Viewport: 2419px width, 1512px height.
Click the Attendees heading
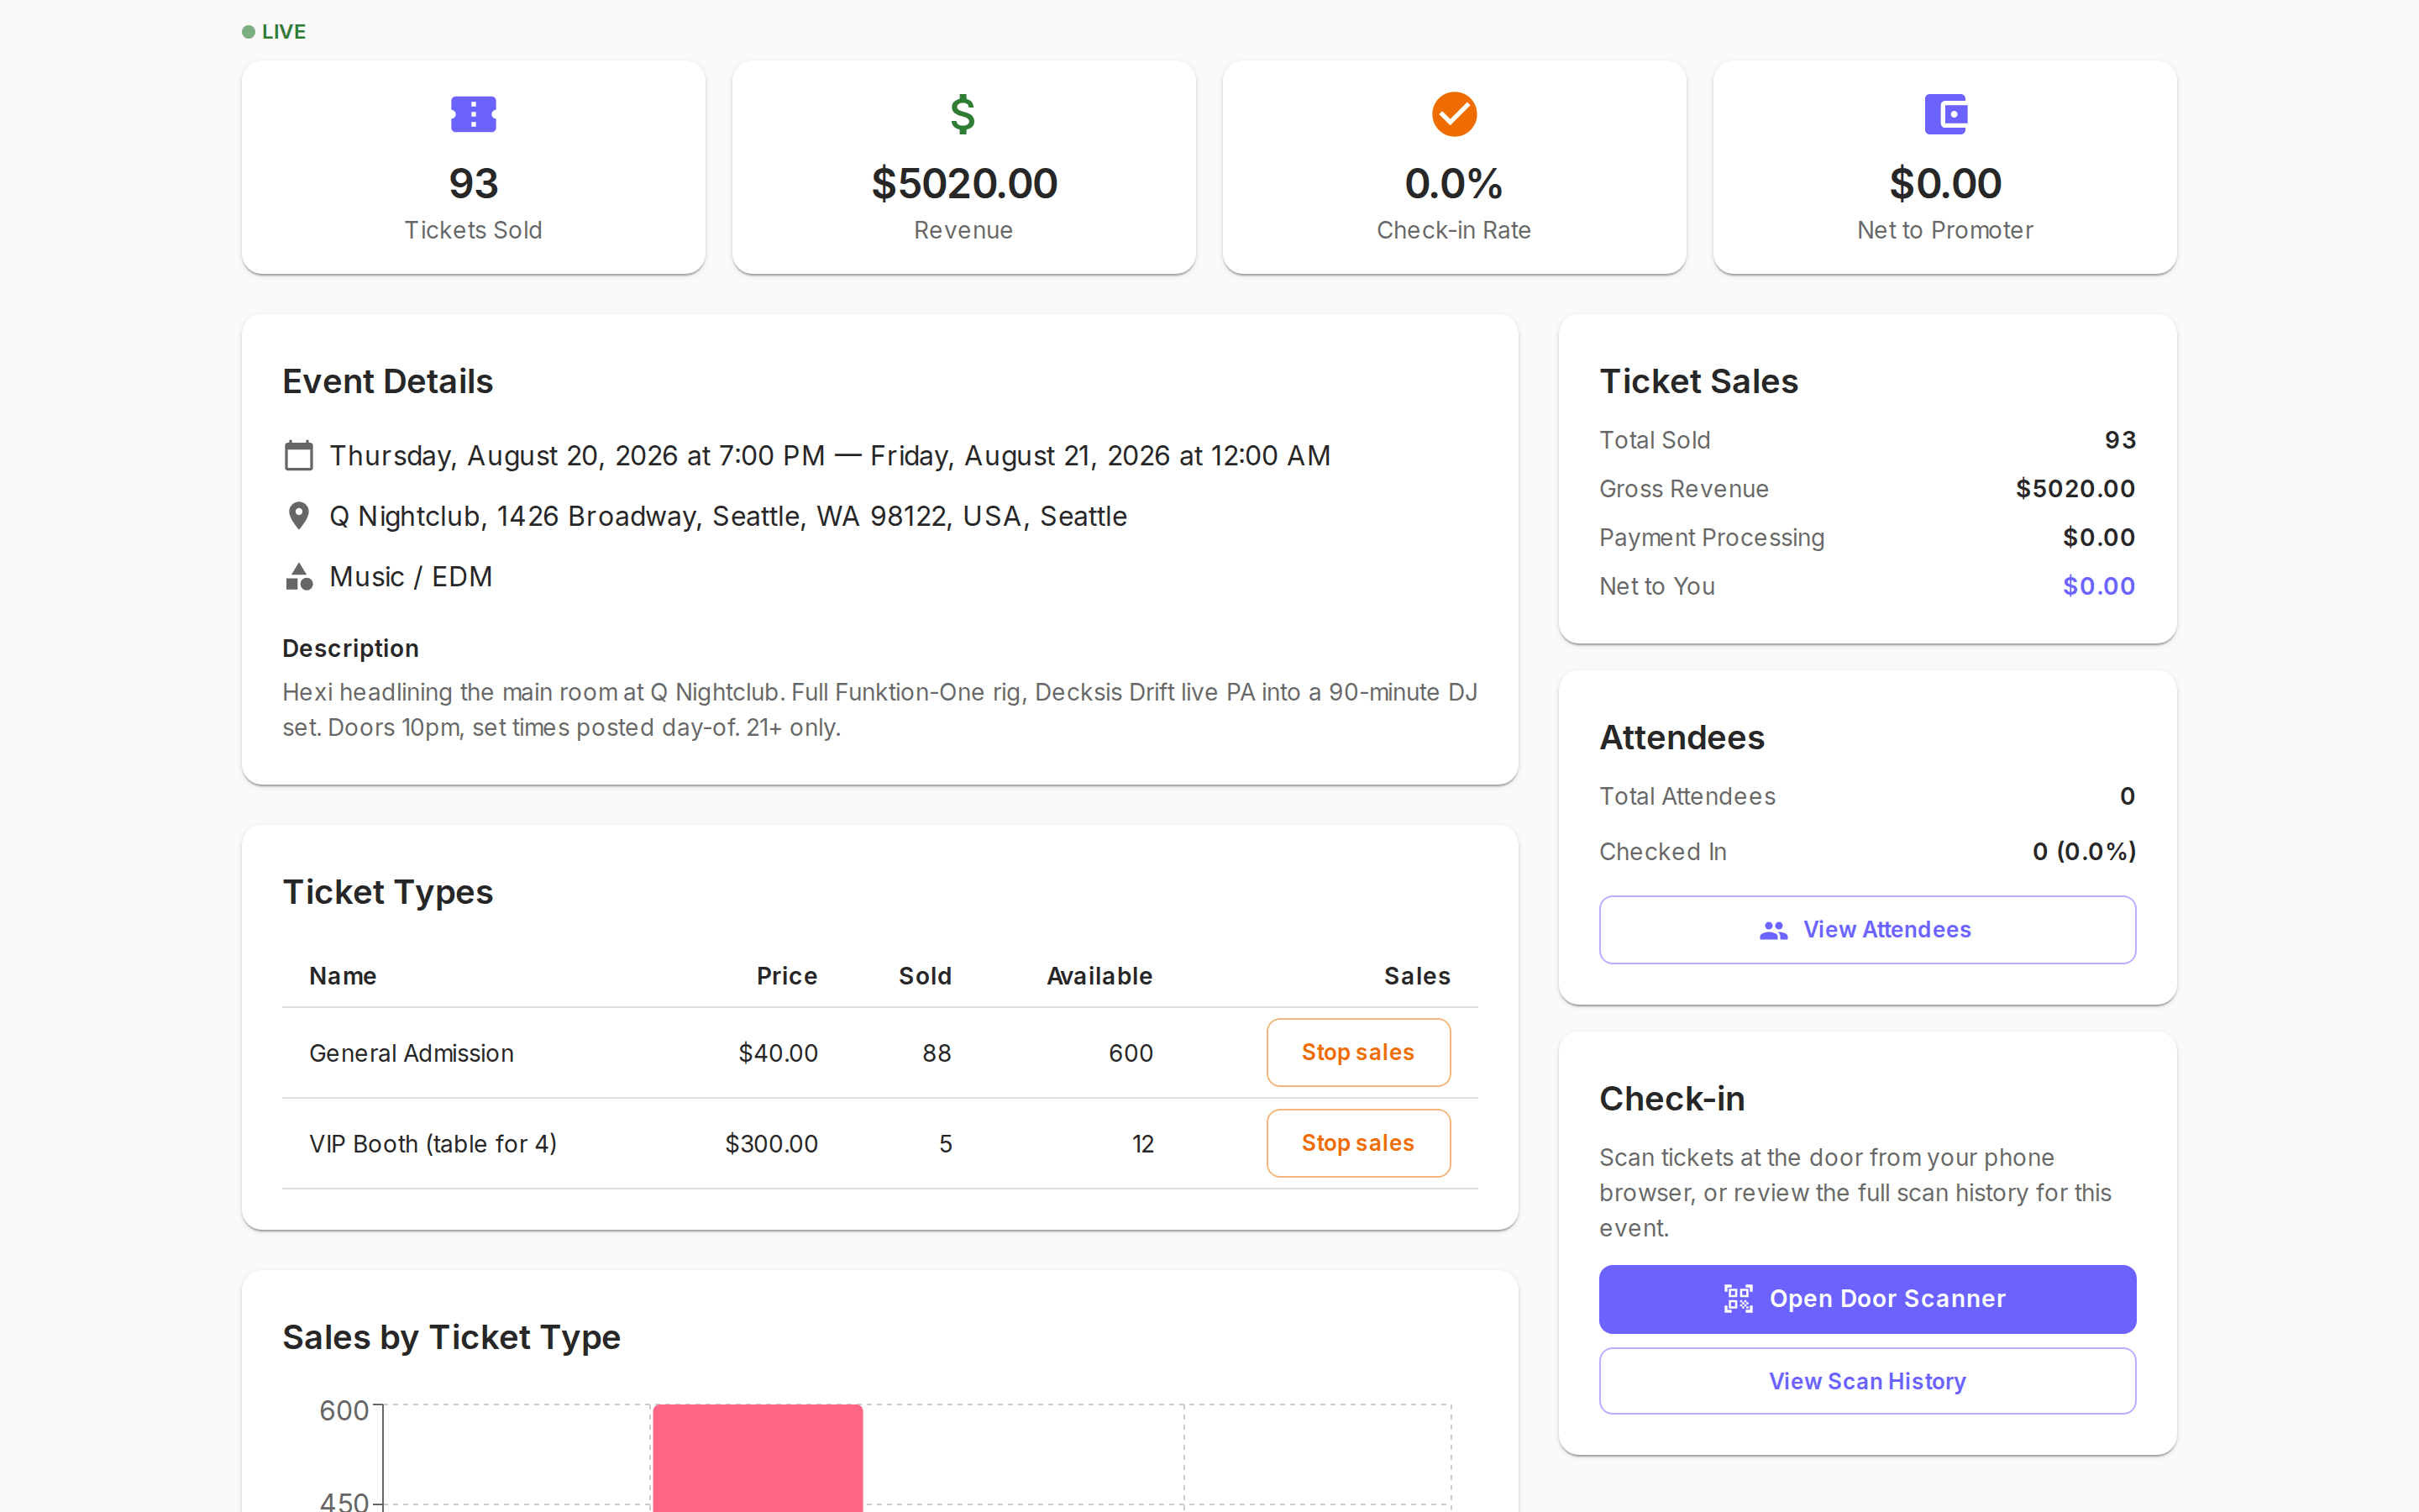pos(1682,738)
